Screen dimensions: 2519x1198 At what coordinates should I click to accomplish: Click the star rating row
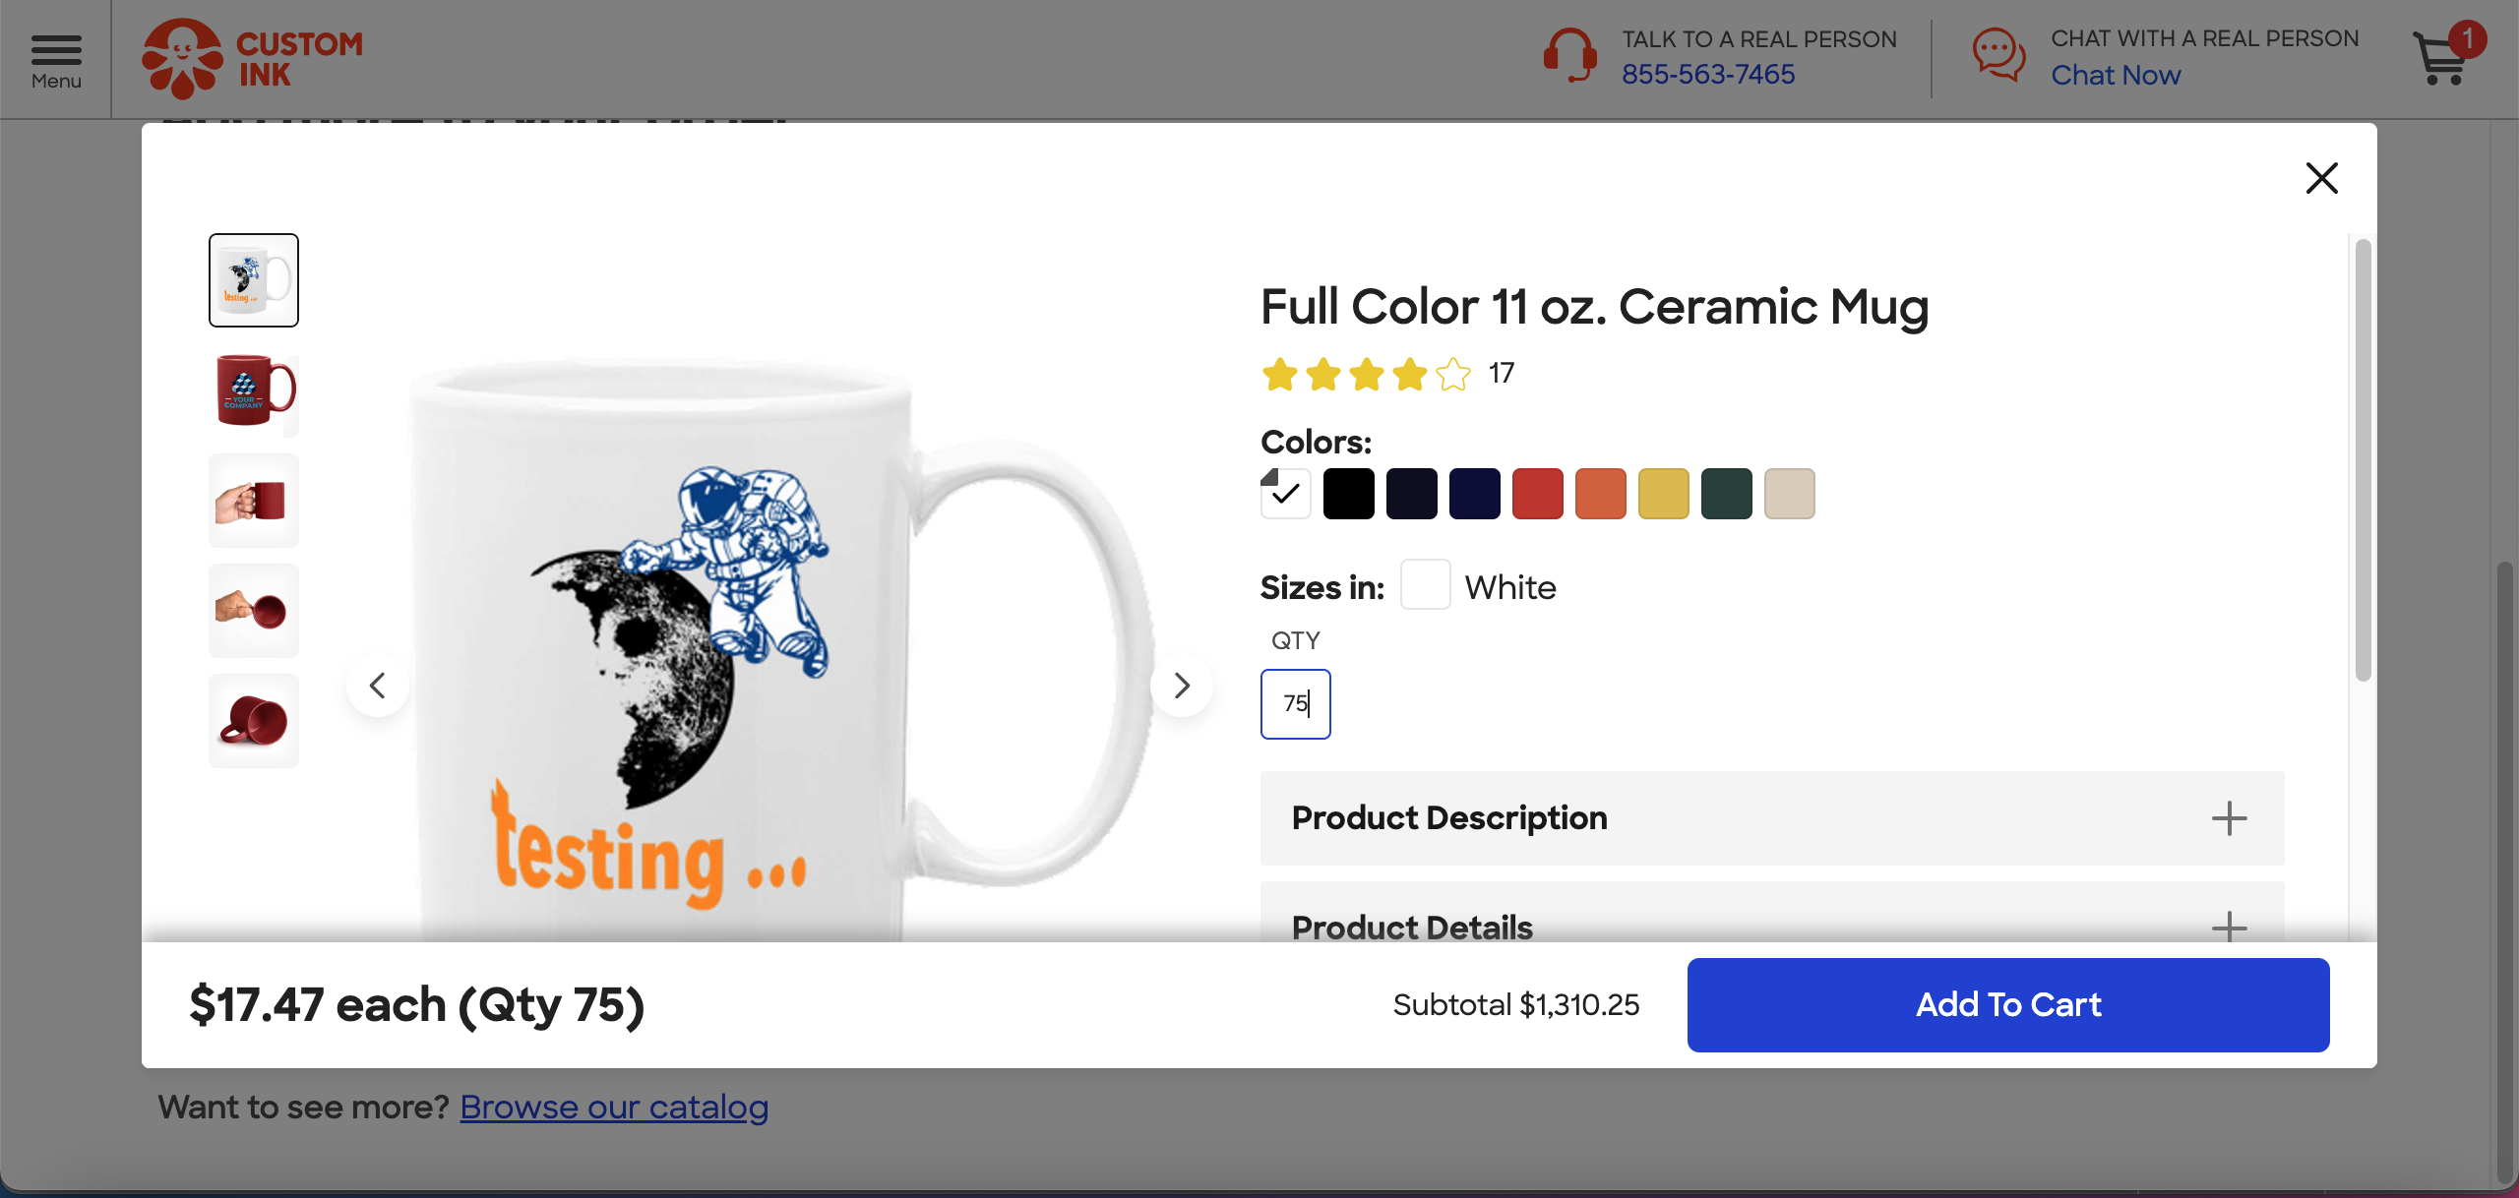point(1366,374)
